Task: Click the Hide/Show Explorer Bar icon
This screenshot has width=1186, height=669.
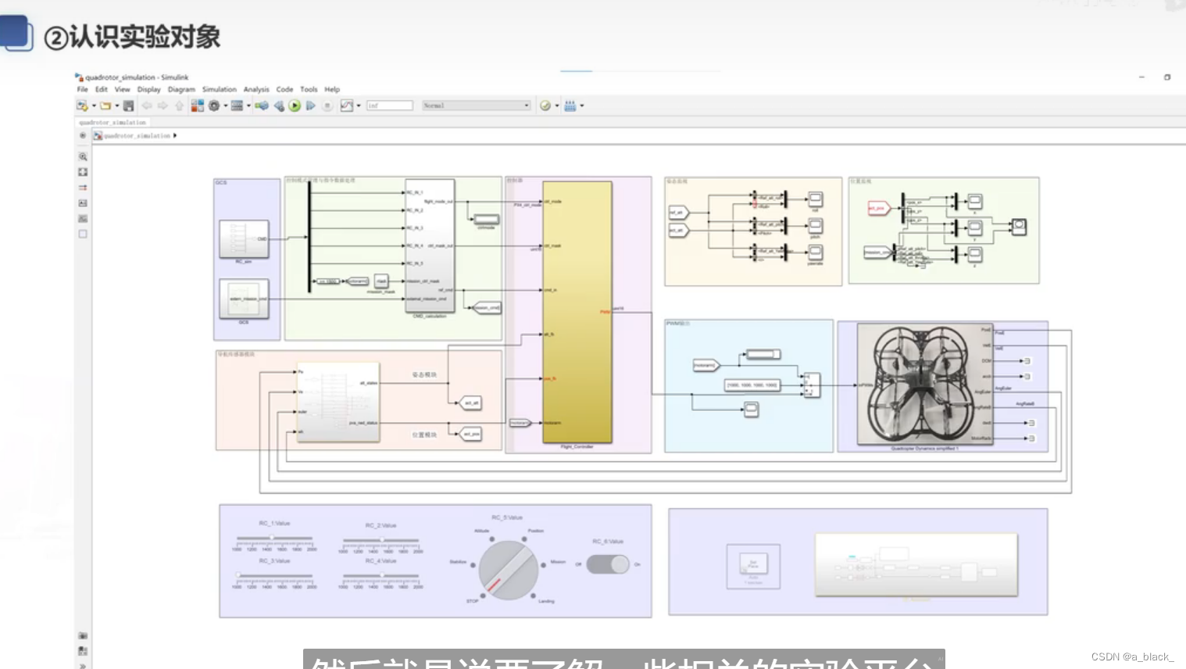Action: (83, 135)
